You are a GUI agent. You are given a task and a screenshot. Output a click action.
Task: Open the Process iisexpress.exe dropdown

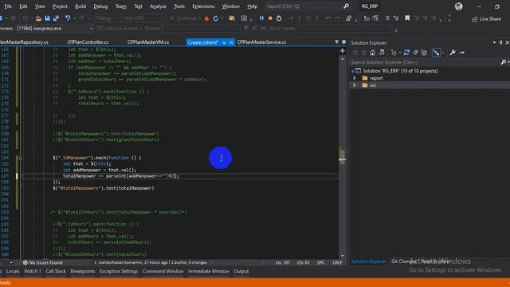(x=54, y=29)
